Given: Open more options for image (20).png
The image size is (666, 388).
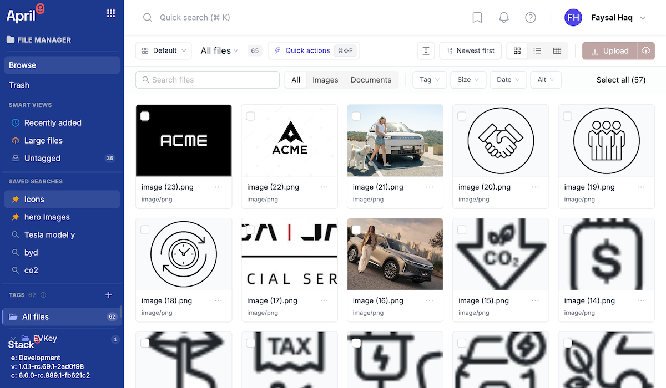Looking at the screenshot, I should pos(536,187).
